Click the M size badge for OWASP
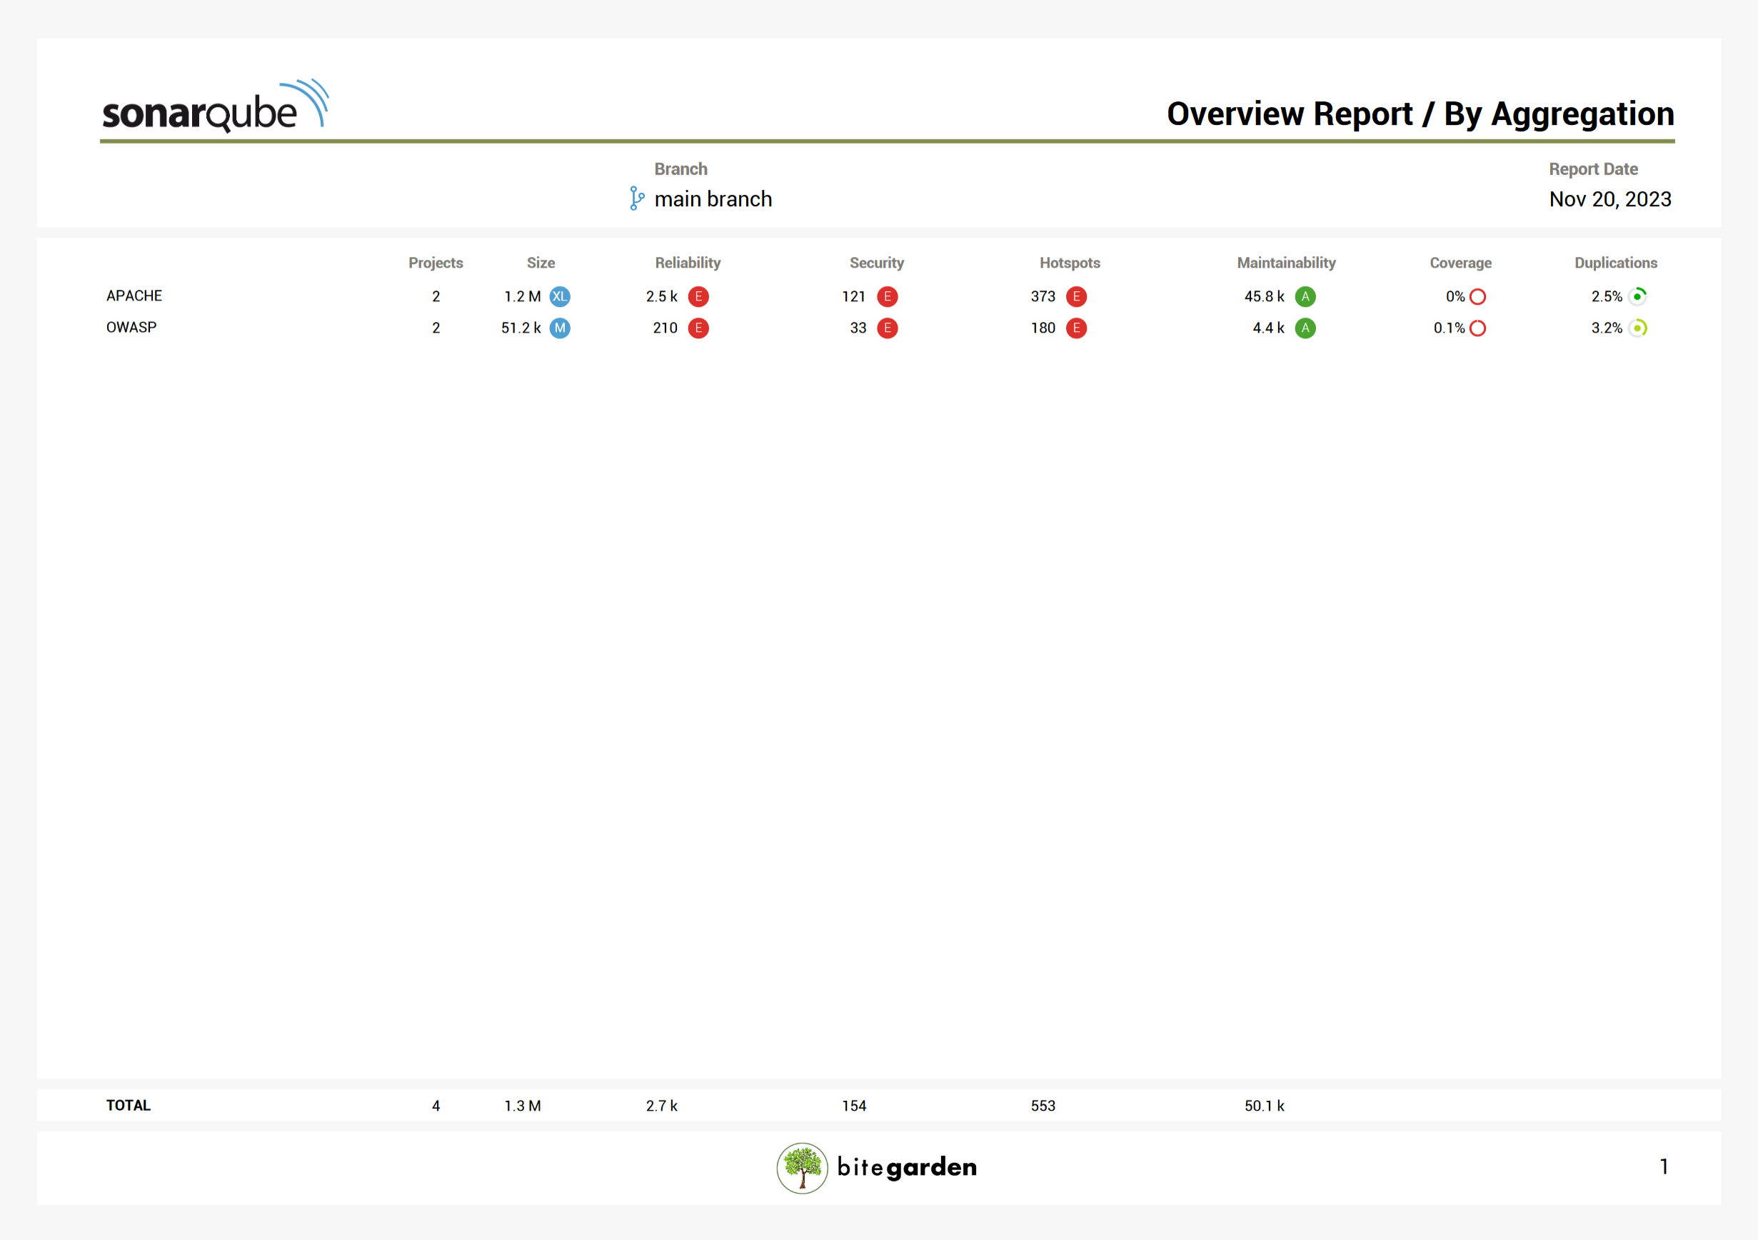 click(560, 328)
